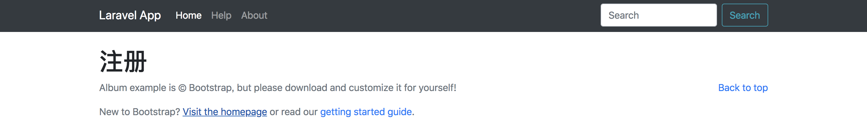Go to the Home nav item
Image resolution: width=867 pixels, height=126 pixels.
(189, 15)
